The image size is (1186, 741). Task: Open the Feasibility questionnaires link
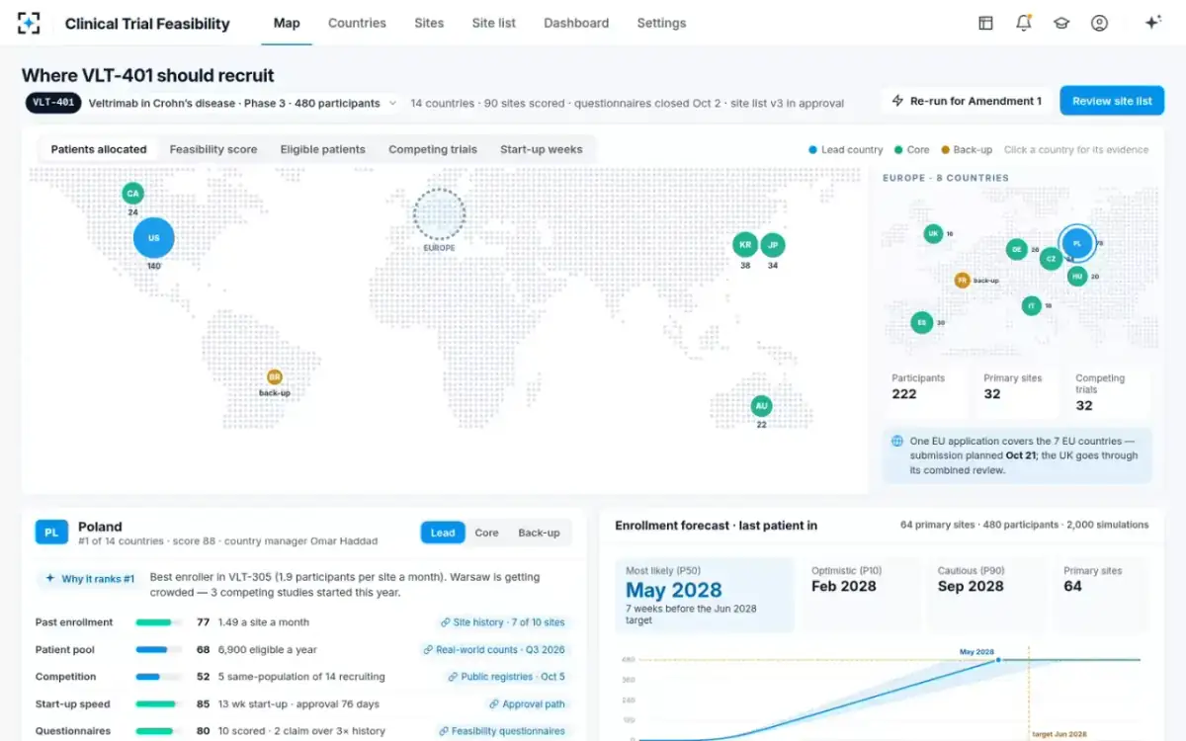pos(504,731)
